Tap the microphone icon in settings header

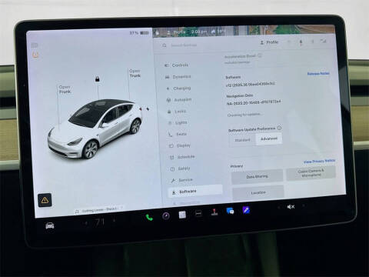click(x=301, y=42)
